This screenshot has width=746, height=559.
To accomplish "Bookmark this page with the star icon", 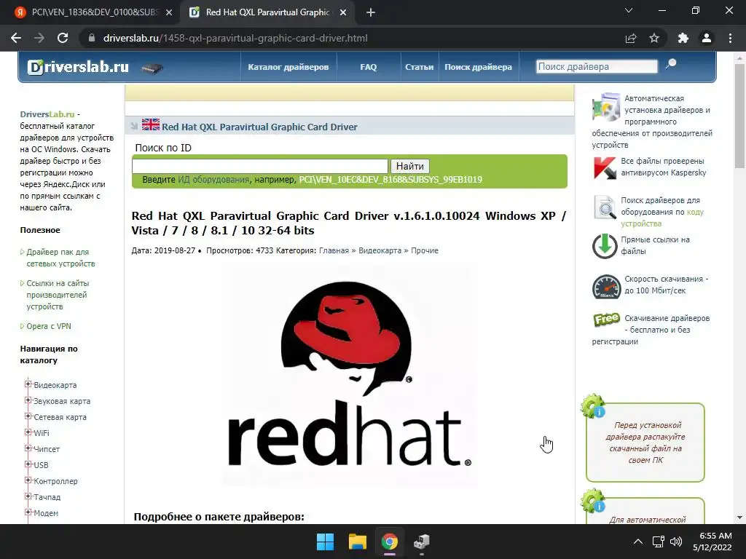I will pyautogui.click(x=654, y=38).
